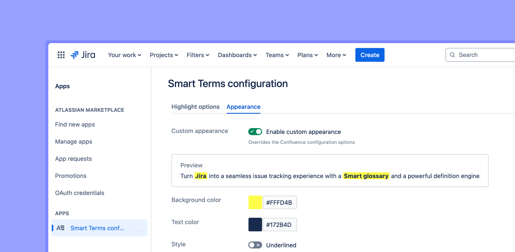The image size is (515, 252).
Task: Click highlighted Jira term in preview
Action: tap(201, 176)
